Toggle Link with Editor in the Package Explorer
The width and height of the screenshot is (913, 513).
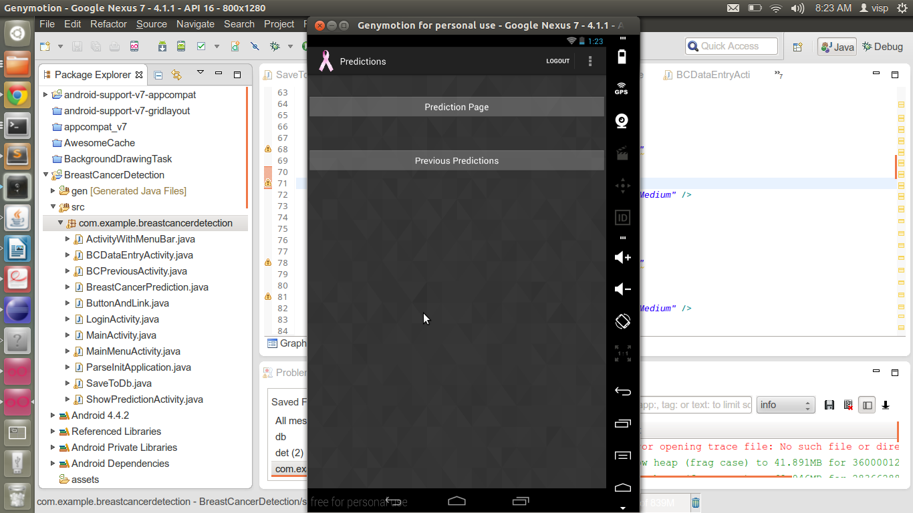point(176,75)
